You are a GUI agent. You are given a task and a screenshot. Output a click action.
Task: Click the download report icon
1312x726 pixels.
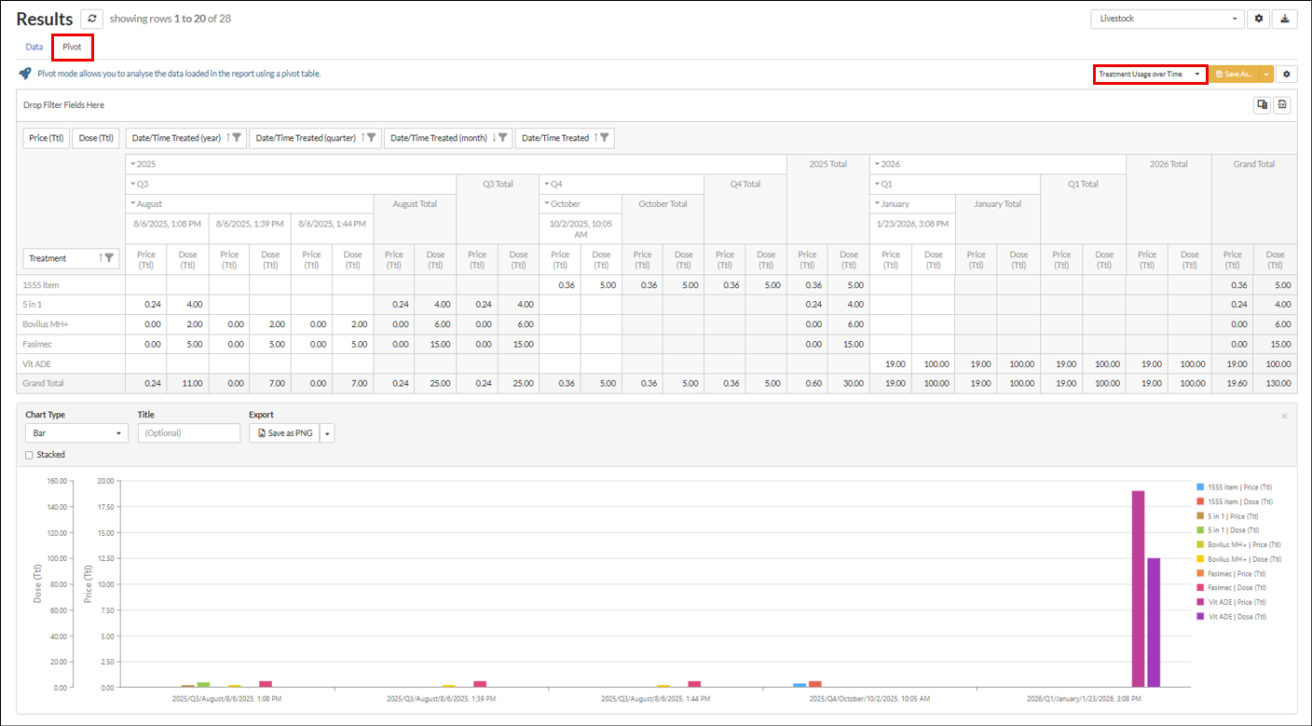[x=1285, y=19]
